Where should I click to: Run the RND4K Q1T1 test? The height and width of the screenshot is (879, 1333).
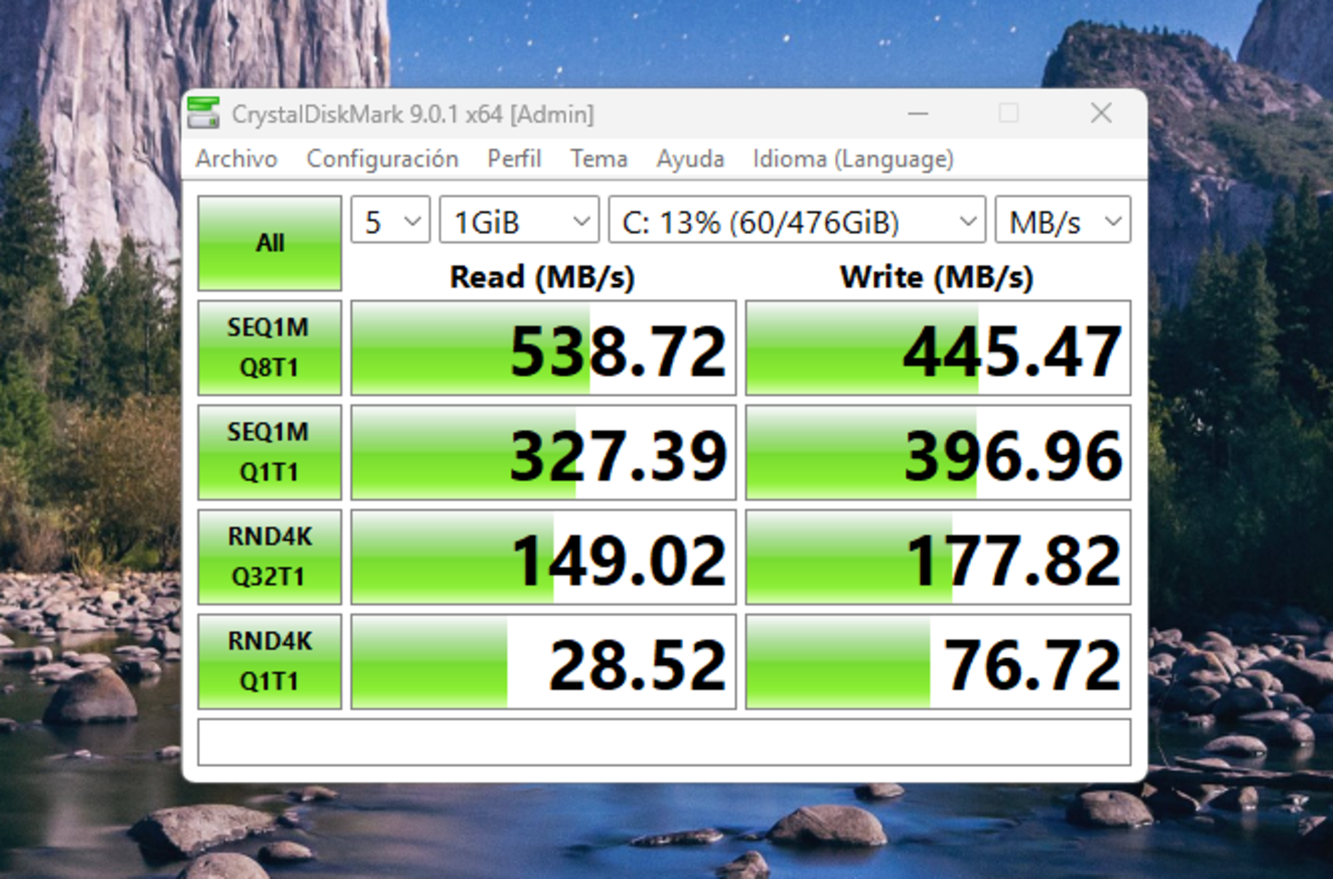pyautogui.click(x=269, y=662)
